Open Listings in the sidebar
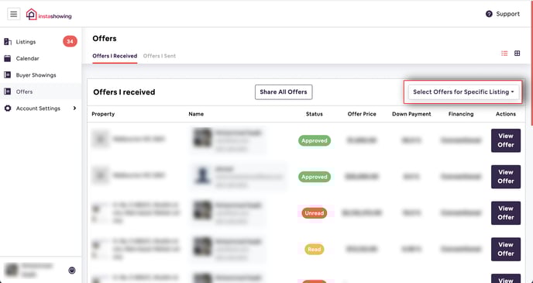533x283 pixels. (x=26, y=42)
